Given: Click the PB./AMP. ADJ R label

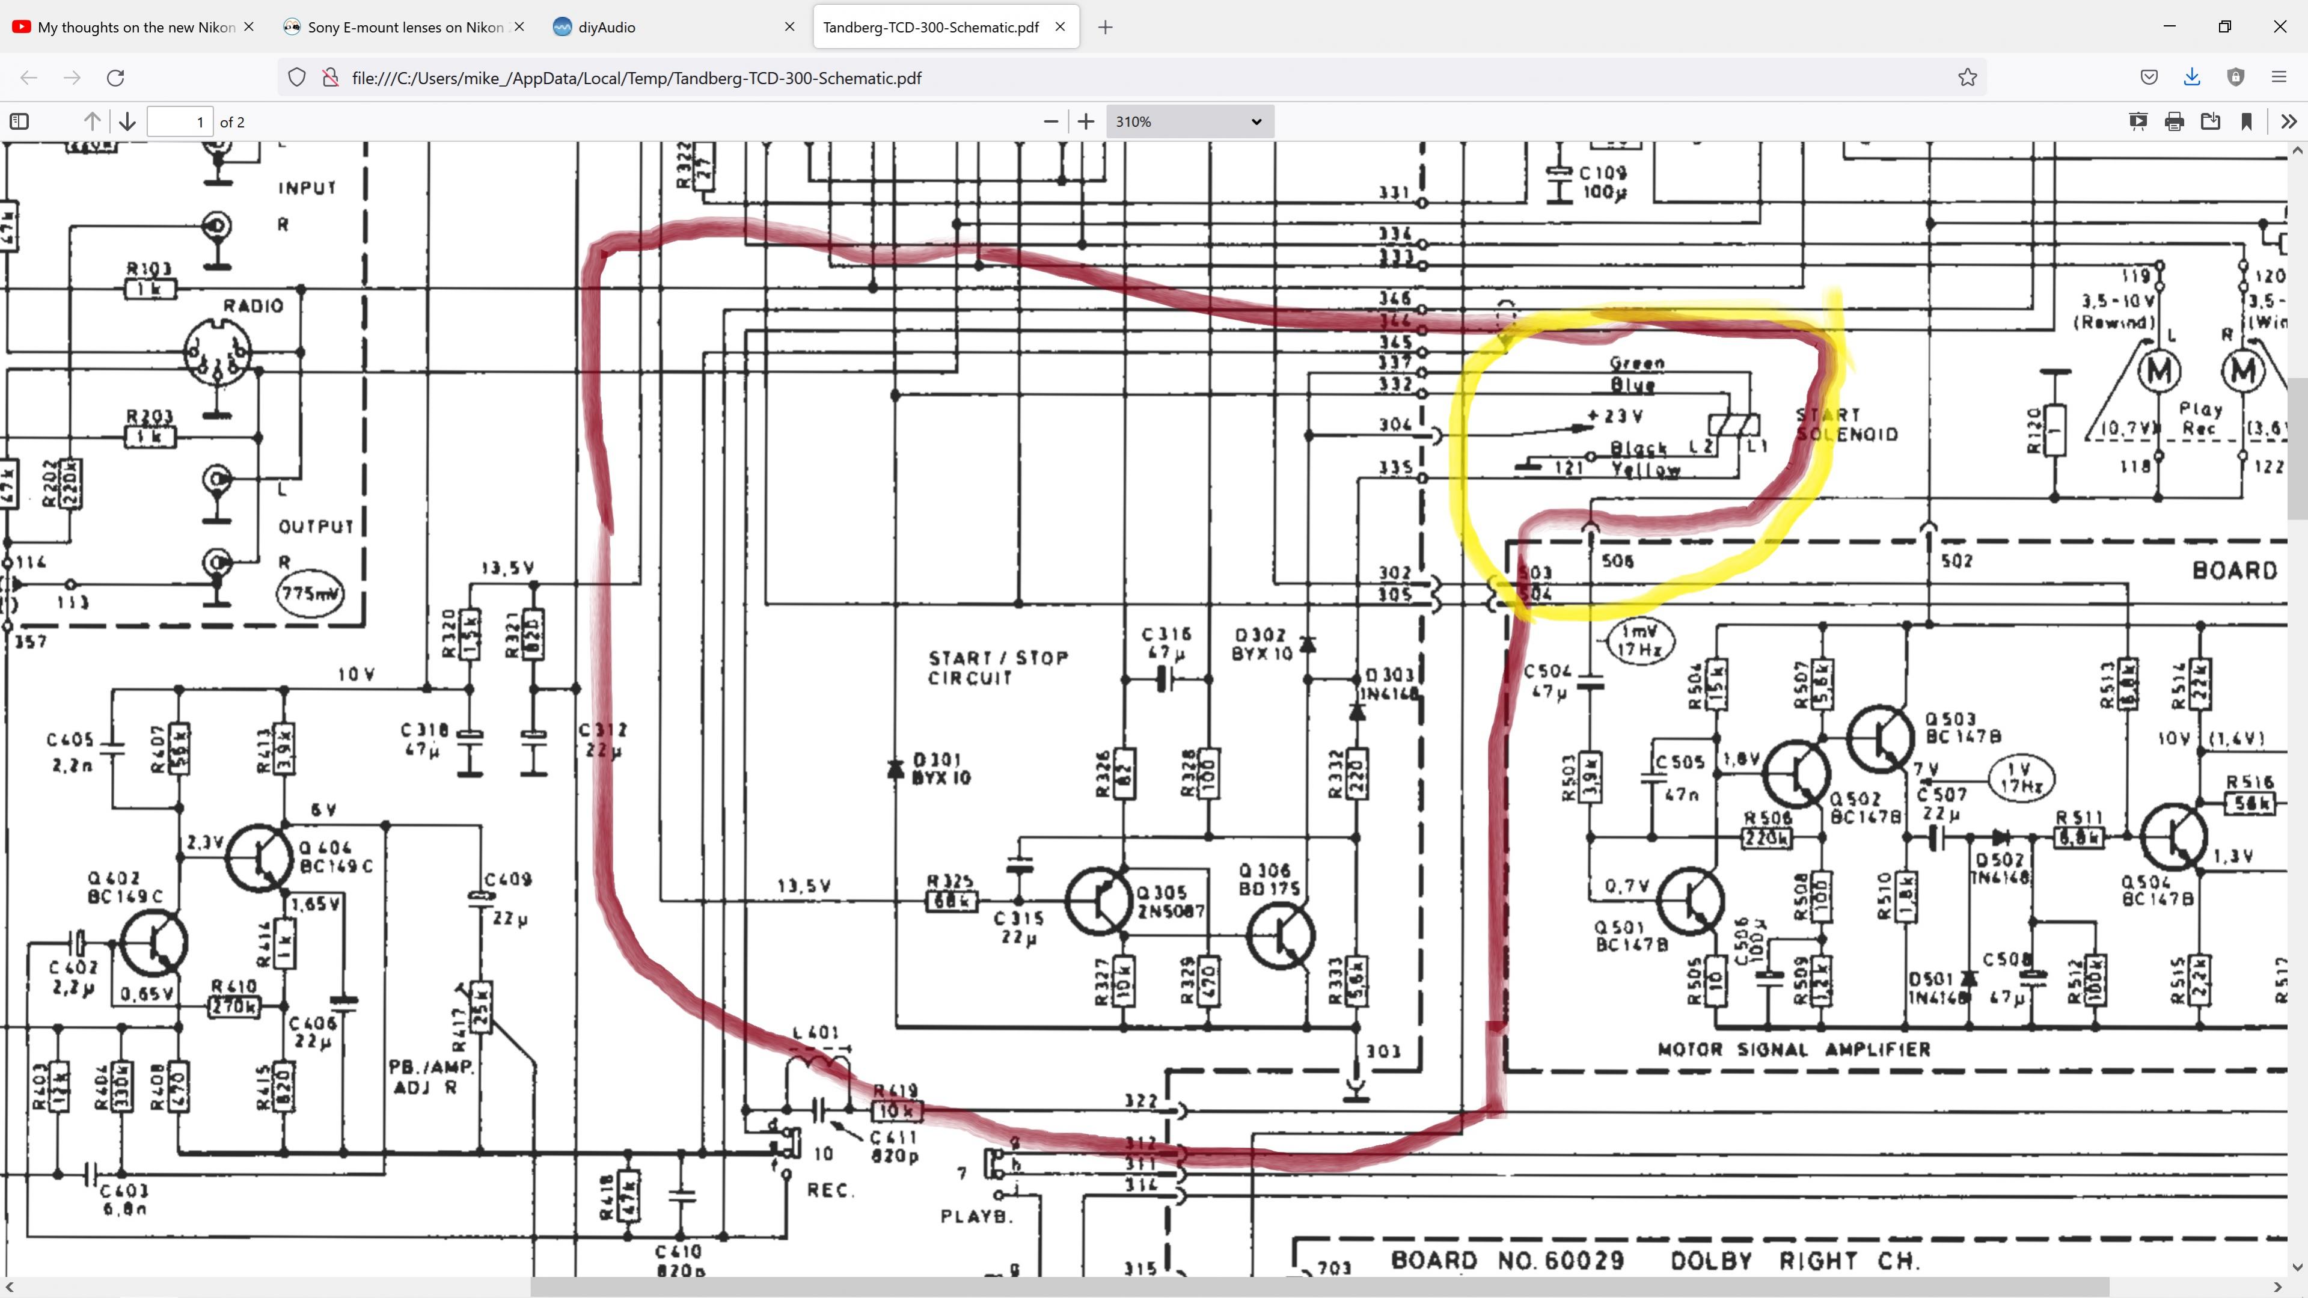Looking at the screenshot, I should click(431, 1077).
